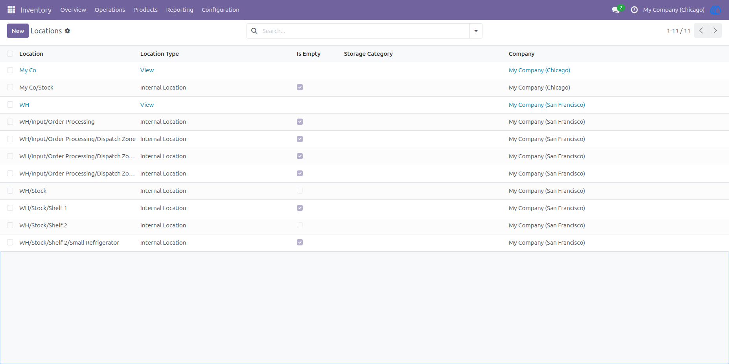Click the magnifier search icon
This screenshot has height=364, width=729.
point(254,31)
